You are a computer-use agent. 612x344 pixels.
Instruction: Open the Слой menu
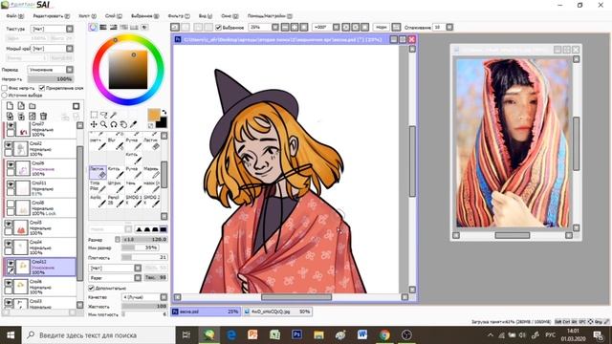(114, 16)
